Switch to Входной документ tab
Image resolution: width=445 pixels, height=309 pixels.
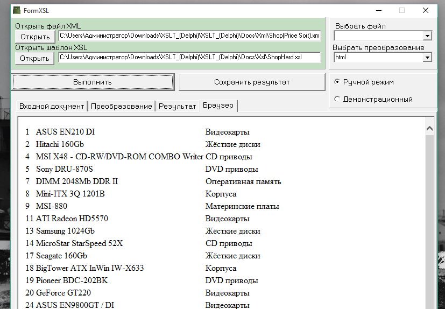52,106
